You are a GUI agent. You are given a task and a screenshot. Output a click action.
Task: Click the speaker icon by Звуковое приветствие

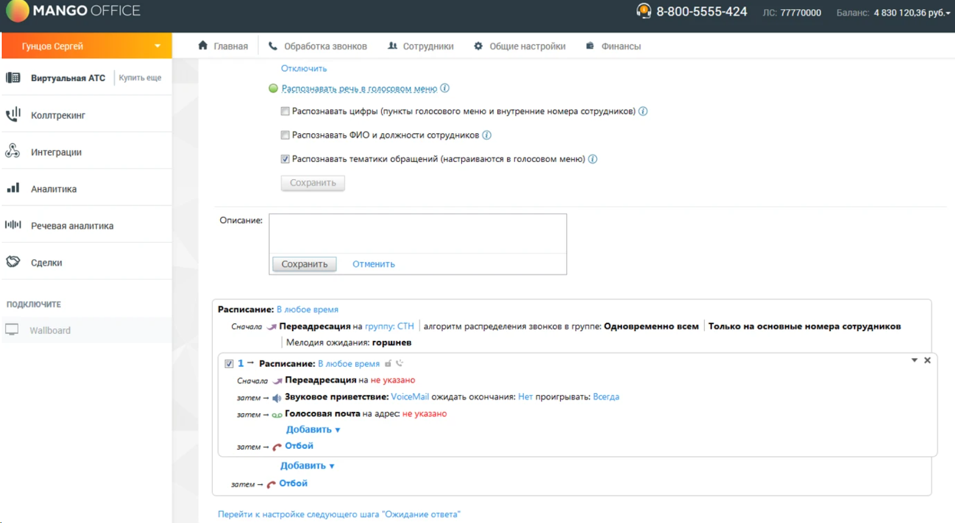pyautogui.click(x=277, y=398)
